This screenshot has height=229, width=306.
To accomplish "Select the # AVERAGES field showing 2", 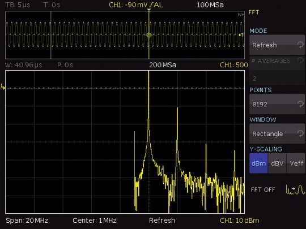I will [x=277, y=79].
